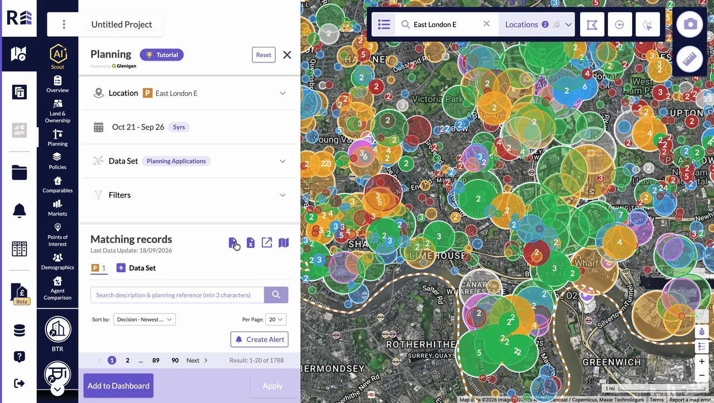Toggle the list view icon in search bar

384,25
